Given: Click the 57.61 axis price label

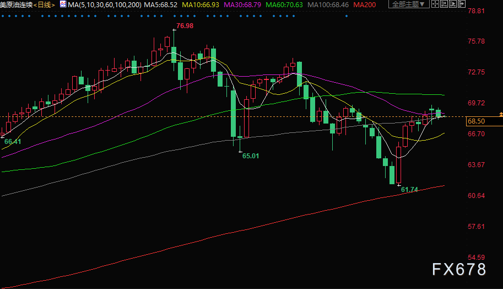Looking at the screenshot, I should pos(477,227).
